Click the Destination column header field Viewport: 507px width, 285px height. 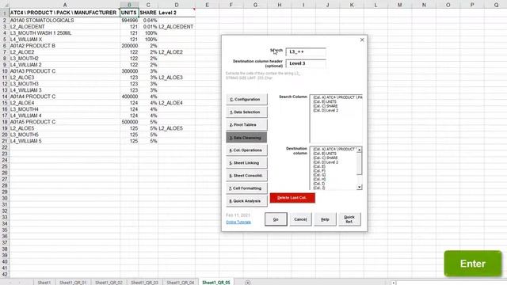coord(306,63)
